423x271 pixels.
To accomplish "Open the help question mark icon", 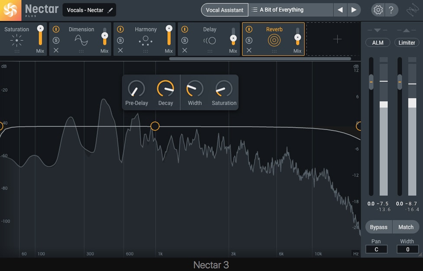I will coord(391,10).
